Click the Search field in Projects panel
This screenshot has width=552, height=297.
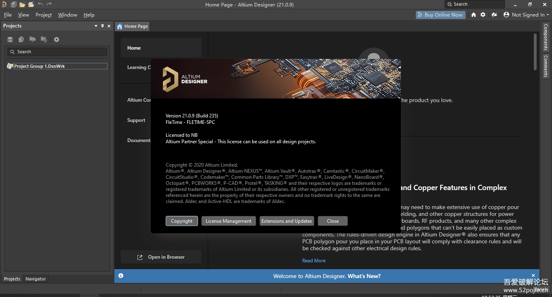click(57, 52)
